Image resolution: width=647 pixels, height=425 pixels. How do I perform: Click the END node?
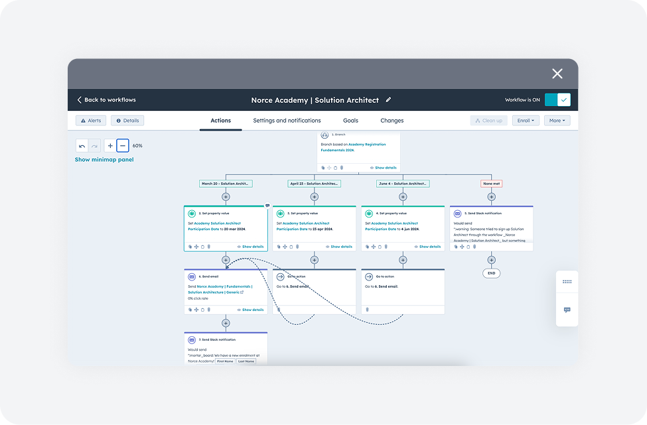pyautogui.click(x=492, y=273)
